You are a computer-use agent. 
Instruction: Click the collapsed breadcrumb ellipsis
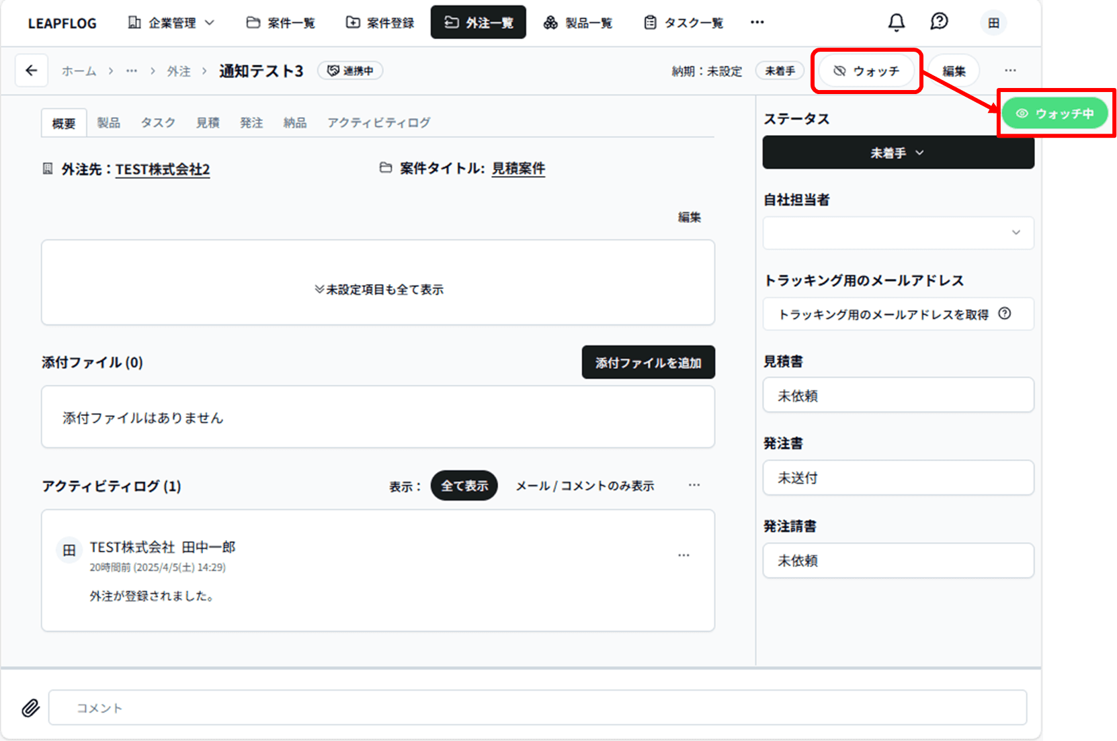pyautogui.click(x=132, y=71)
